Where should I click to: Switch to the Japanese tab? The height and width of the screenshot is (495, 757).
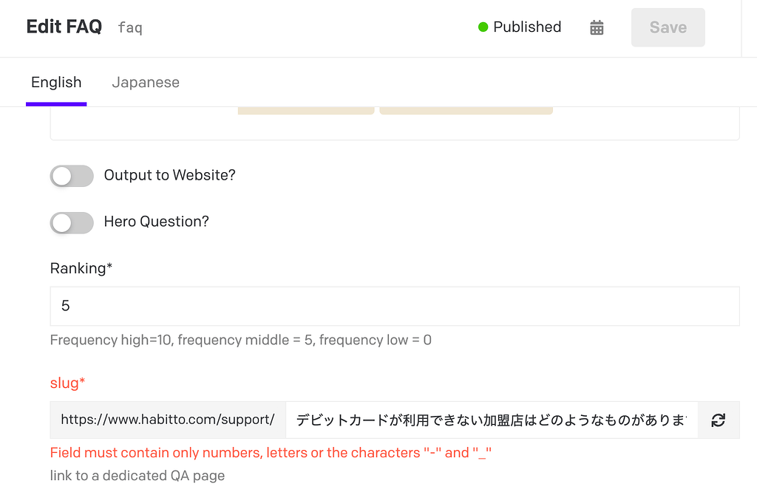pyautogui.click(x=146, y=82)
